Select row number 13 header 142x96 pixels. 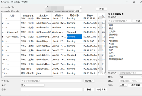click(3, 73)
